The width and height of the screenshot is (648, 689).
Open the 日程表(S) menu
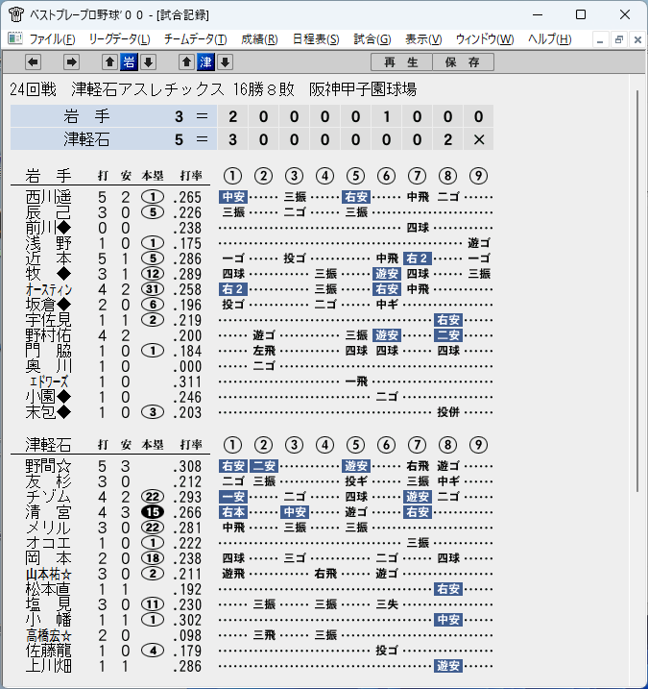tap(316, 39)
